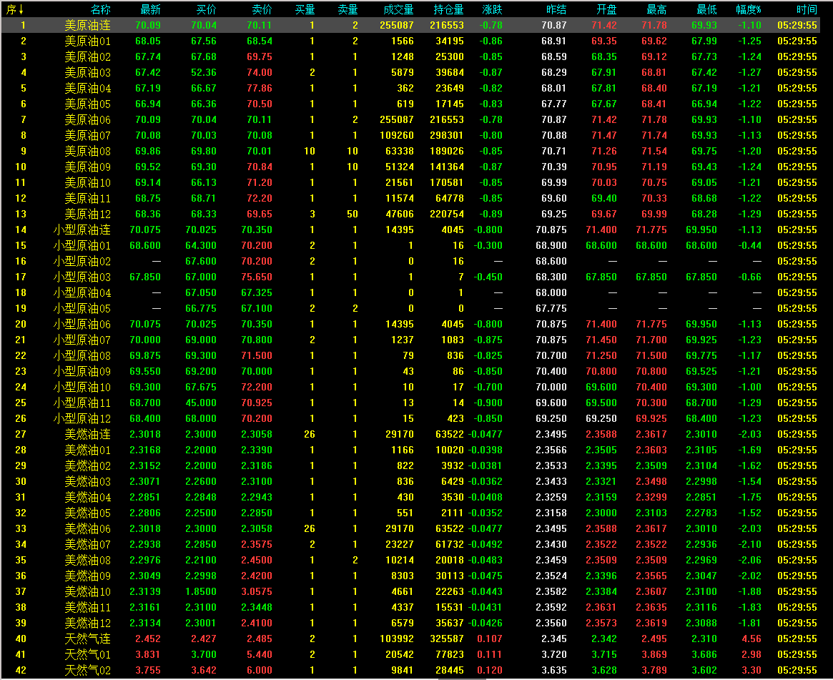Select the 小型原油08 contract name
The image size is (833, 680).
pyautogui.click(x=82, y=355)
